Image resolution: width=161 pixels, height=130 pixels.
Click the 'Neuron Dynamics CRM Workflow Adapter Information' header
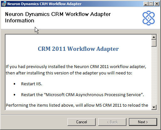58,17
